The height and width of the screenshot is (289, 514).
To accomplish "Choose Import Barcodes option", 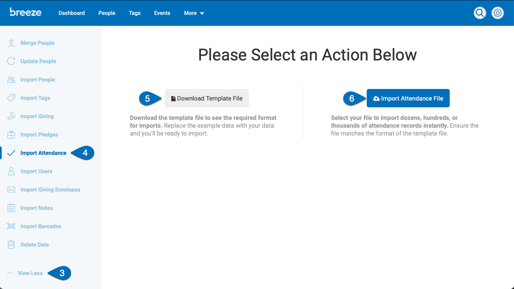I will point(41,226).
